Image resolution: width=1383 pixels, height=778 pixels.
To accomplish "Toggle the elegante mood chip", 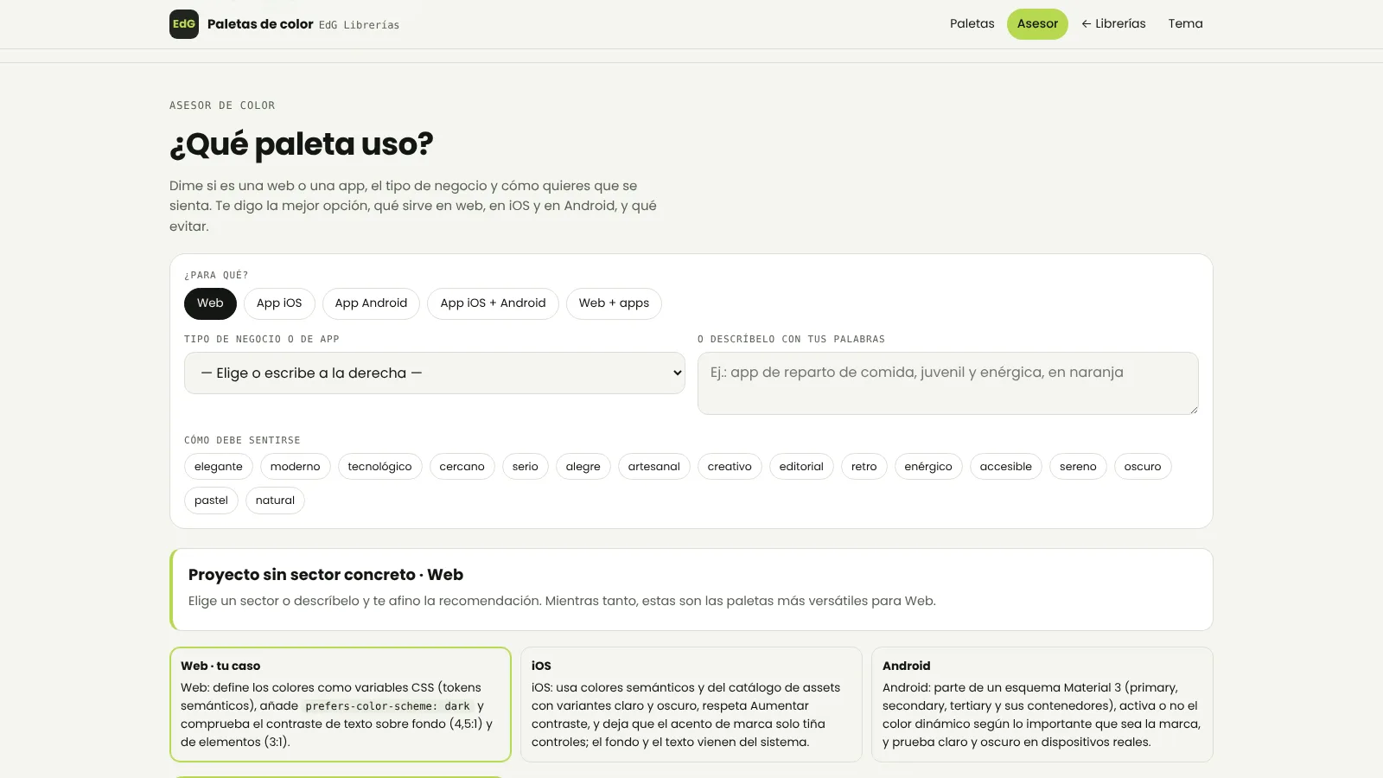I will [x=219, y=467].
